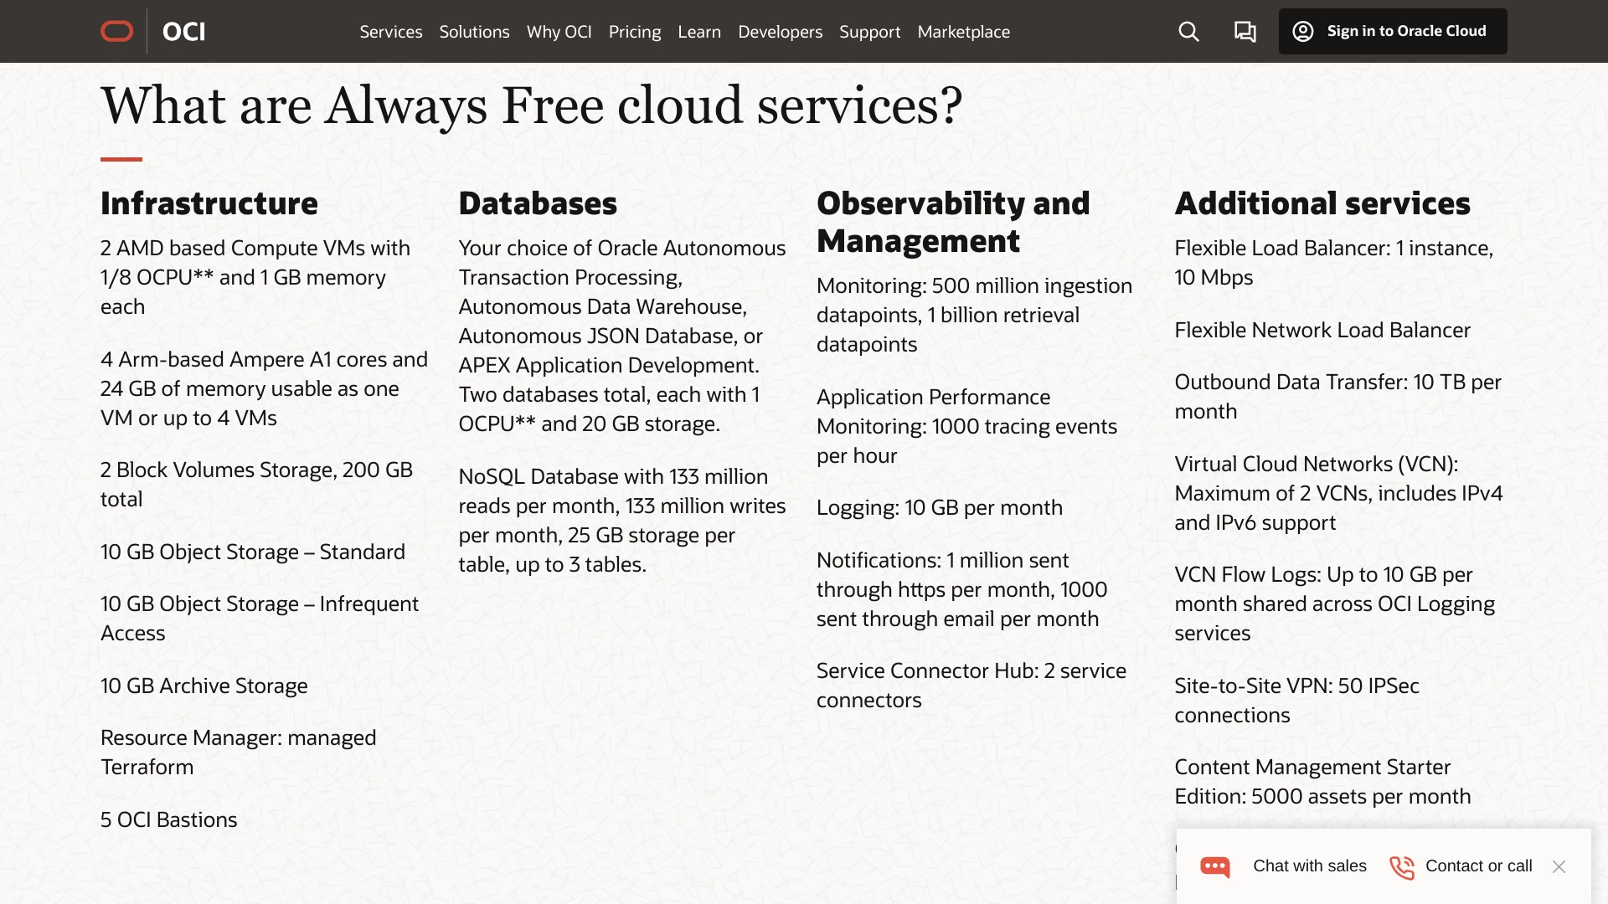Click the OCI logo label
1608x904 pixels.
tap(183, 31)
